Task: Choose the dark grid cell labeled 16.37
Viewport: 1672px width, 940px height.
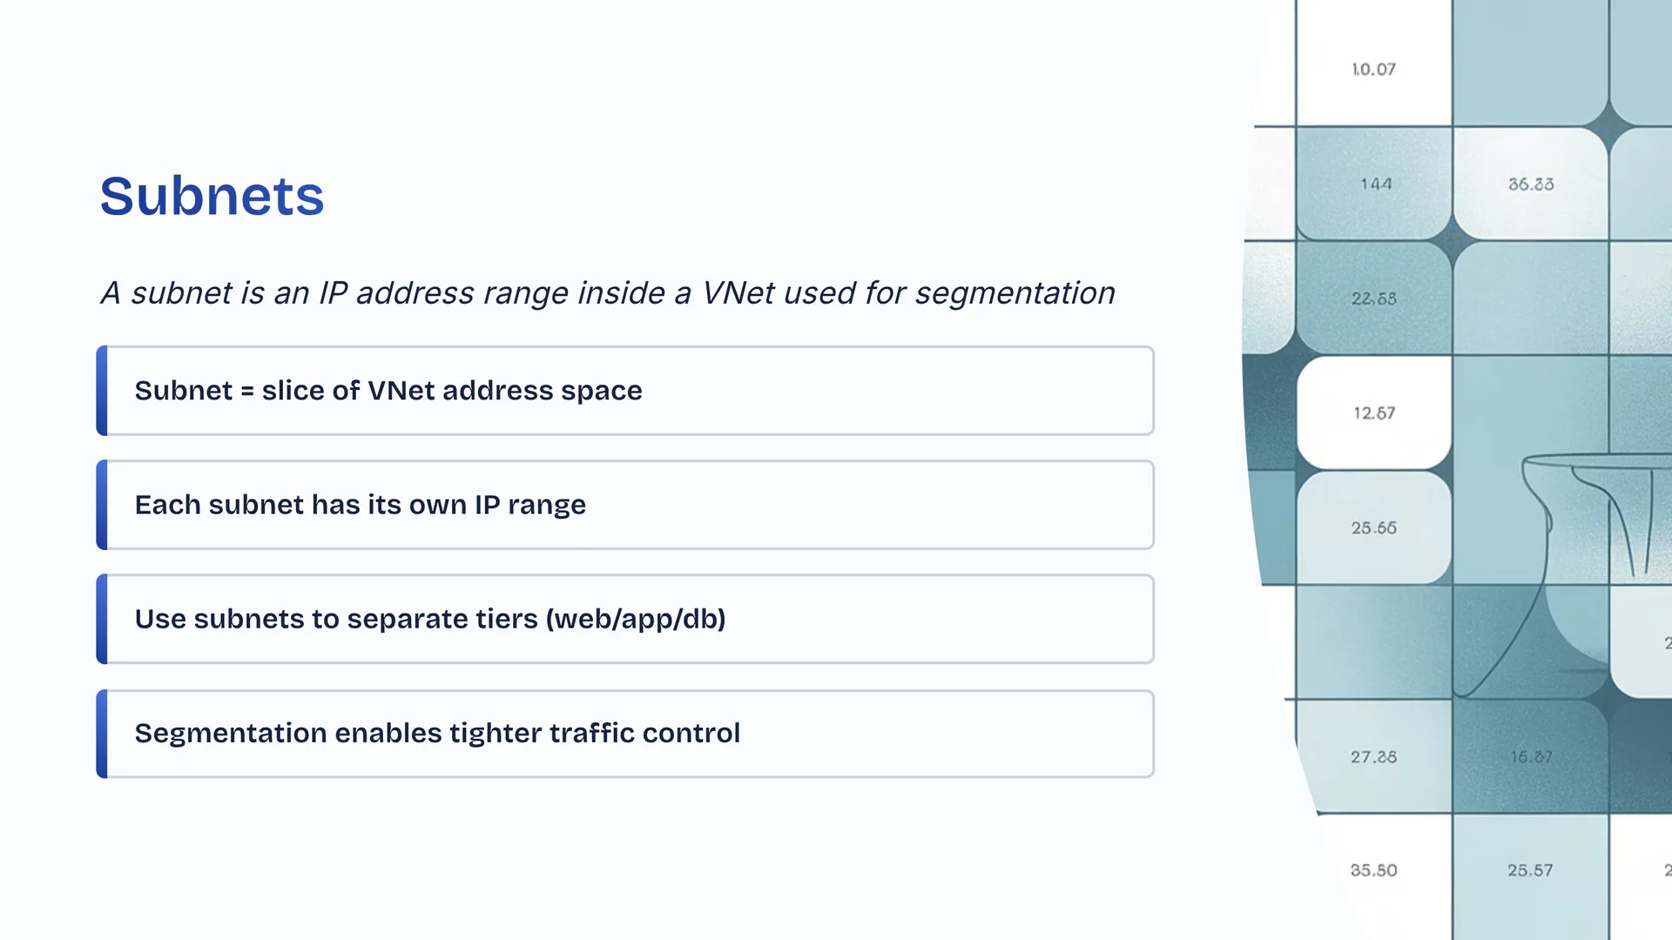Action: click(1530, 757)
